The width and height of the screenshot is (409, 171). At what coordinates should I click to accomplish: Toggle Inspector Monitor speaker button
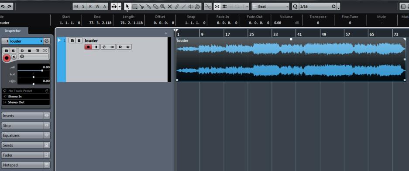14,57
